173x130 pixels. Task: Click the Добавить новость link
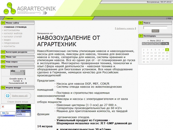pos(125,28)
